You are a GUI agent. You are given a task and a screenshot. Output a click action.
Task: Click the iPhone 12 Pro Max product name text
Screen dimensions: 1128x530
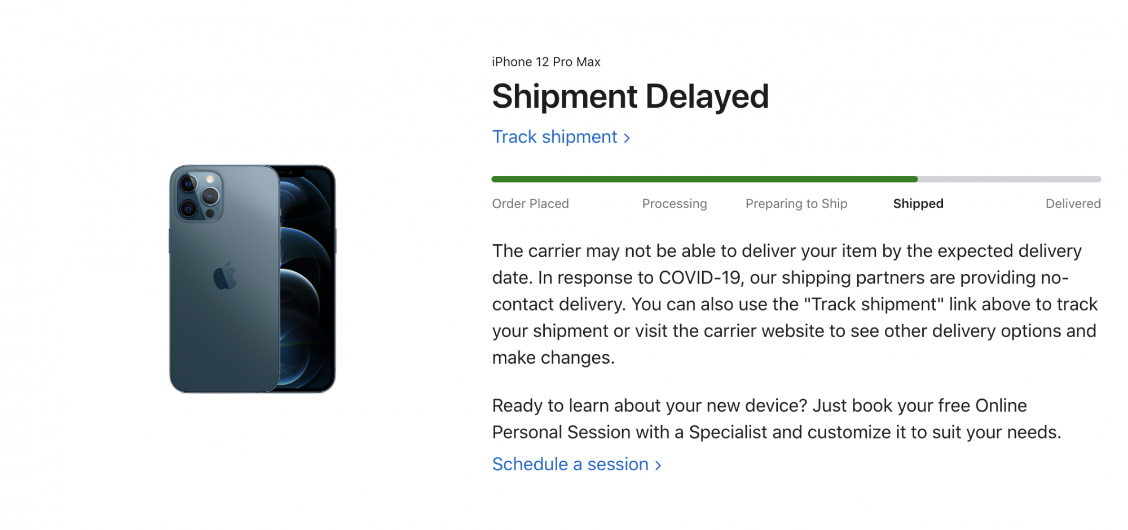click(x=546, y=62)
